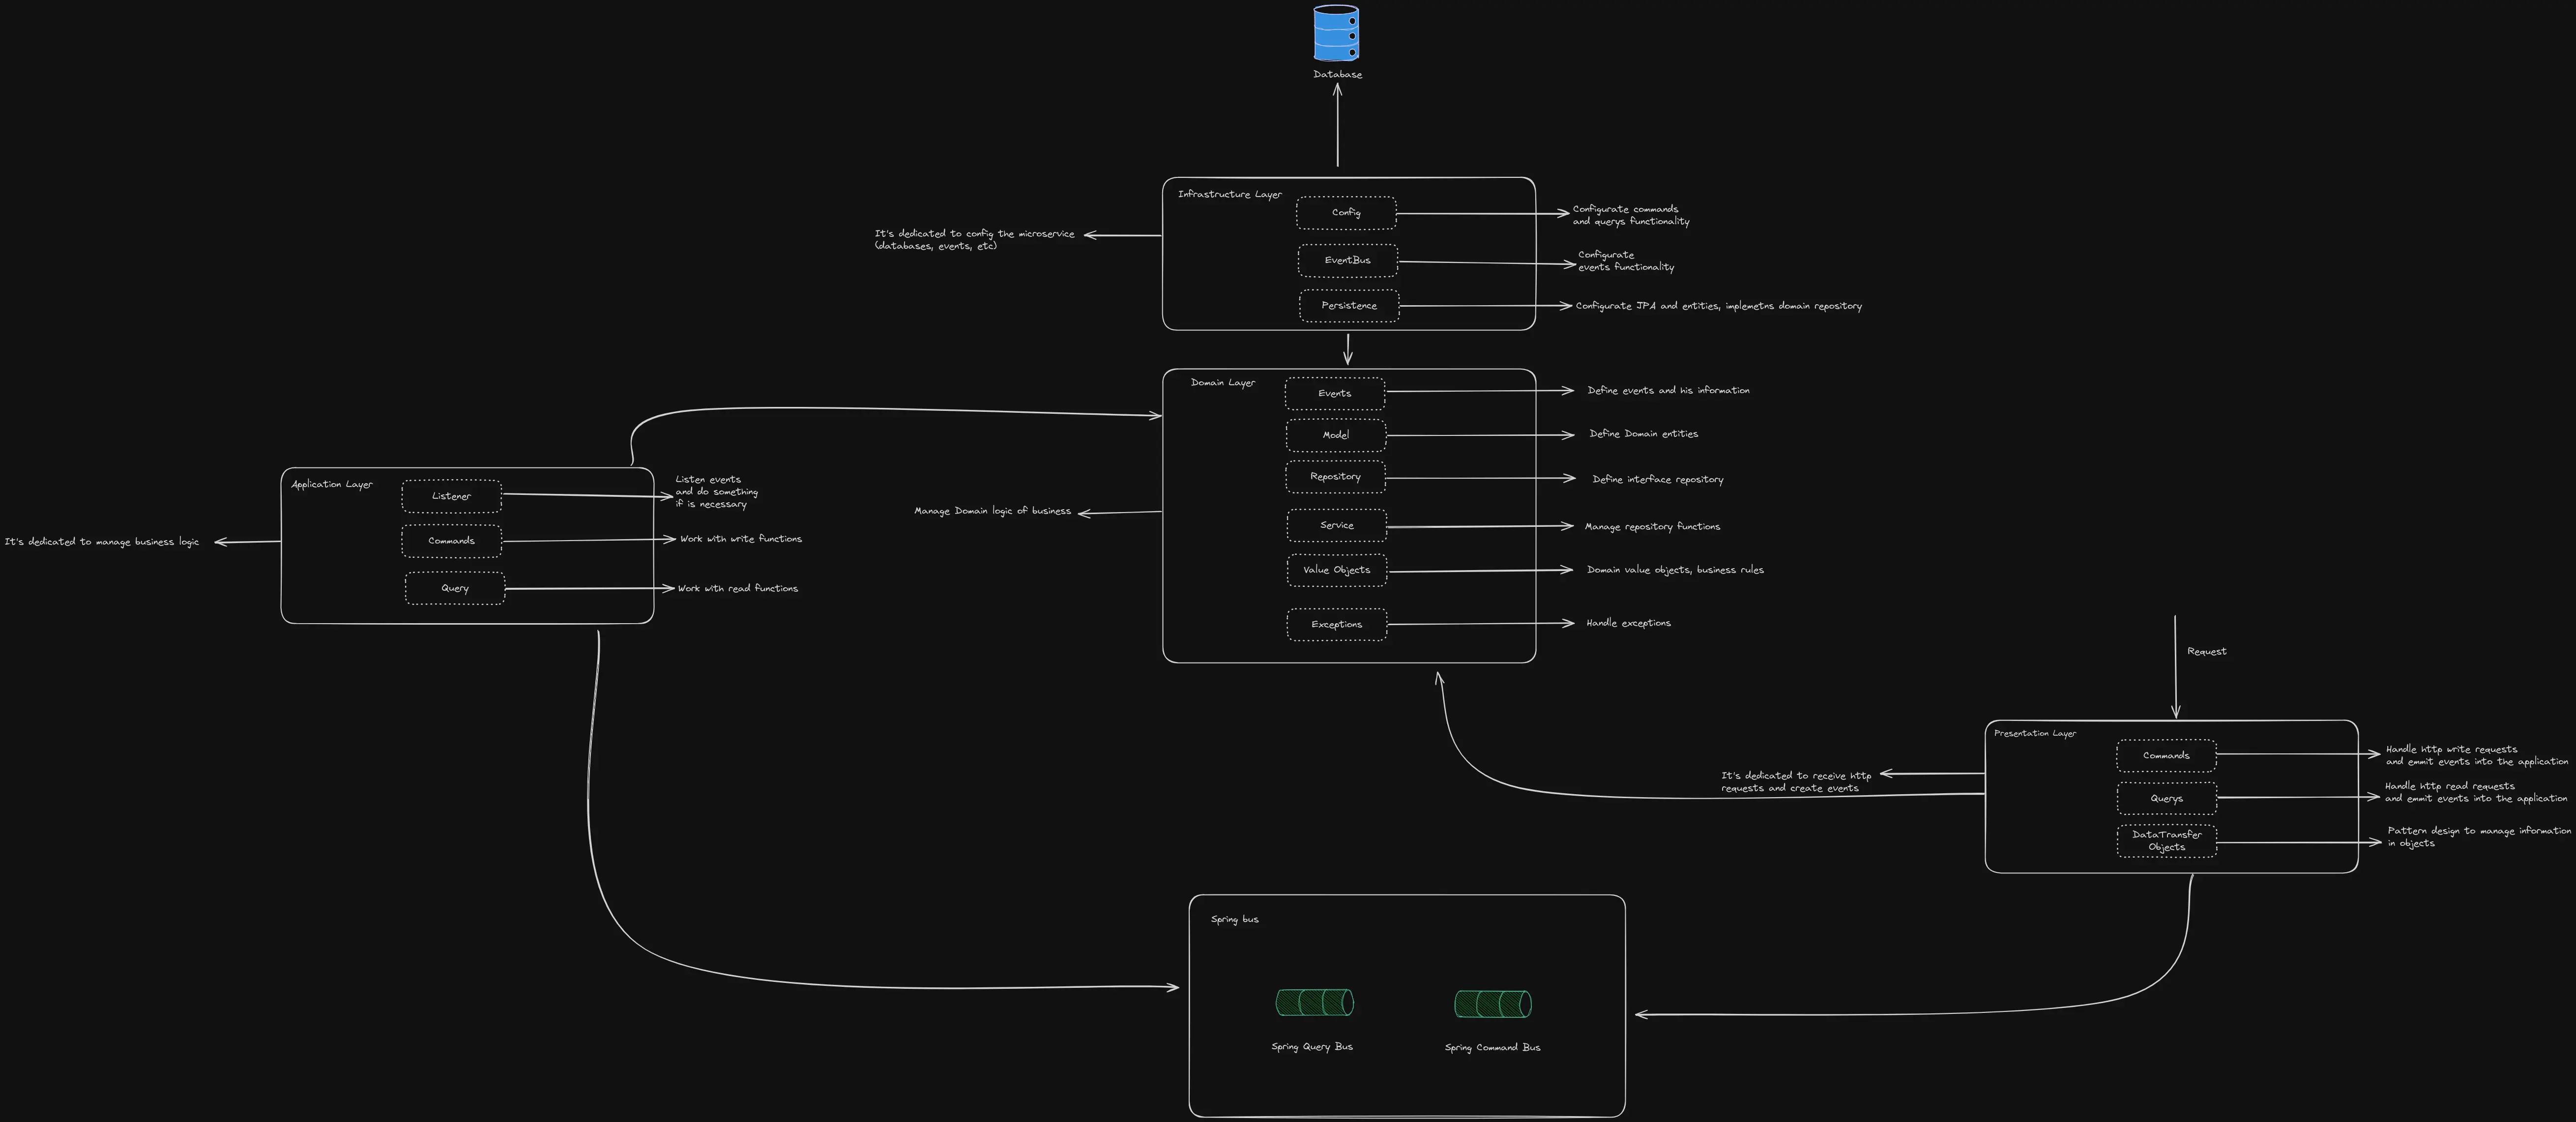
Task: Select 'Define interface repository' text
Action: tap(1658, 479)
